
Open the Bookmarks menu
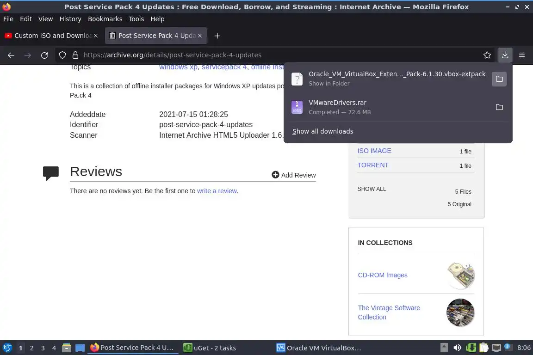[105, 19]
